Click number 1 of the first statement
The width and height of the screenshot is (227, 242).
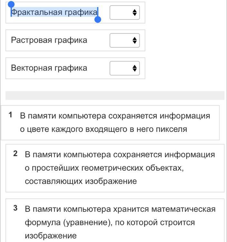point(11,115)
